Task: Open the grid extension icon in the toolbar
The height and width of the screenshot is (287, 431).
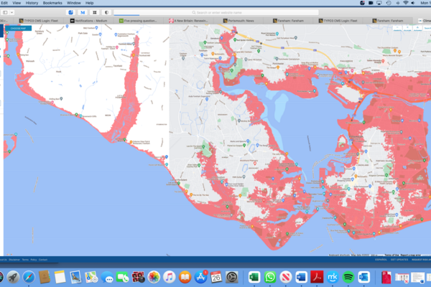Action: click(95, 12)
